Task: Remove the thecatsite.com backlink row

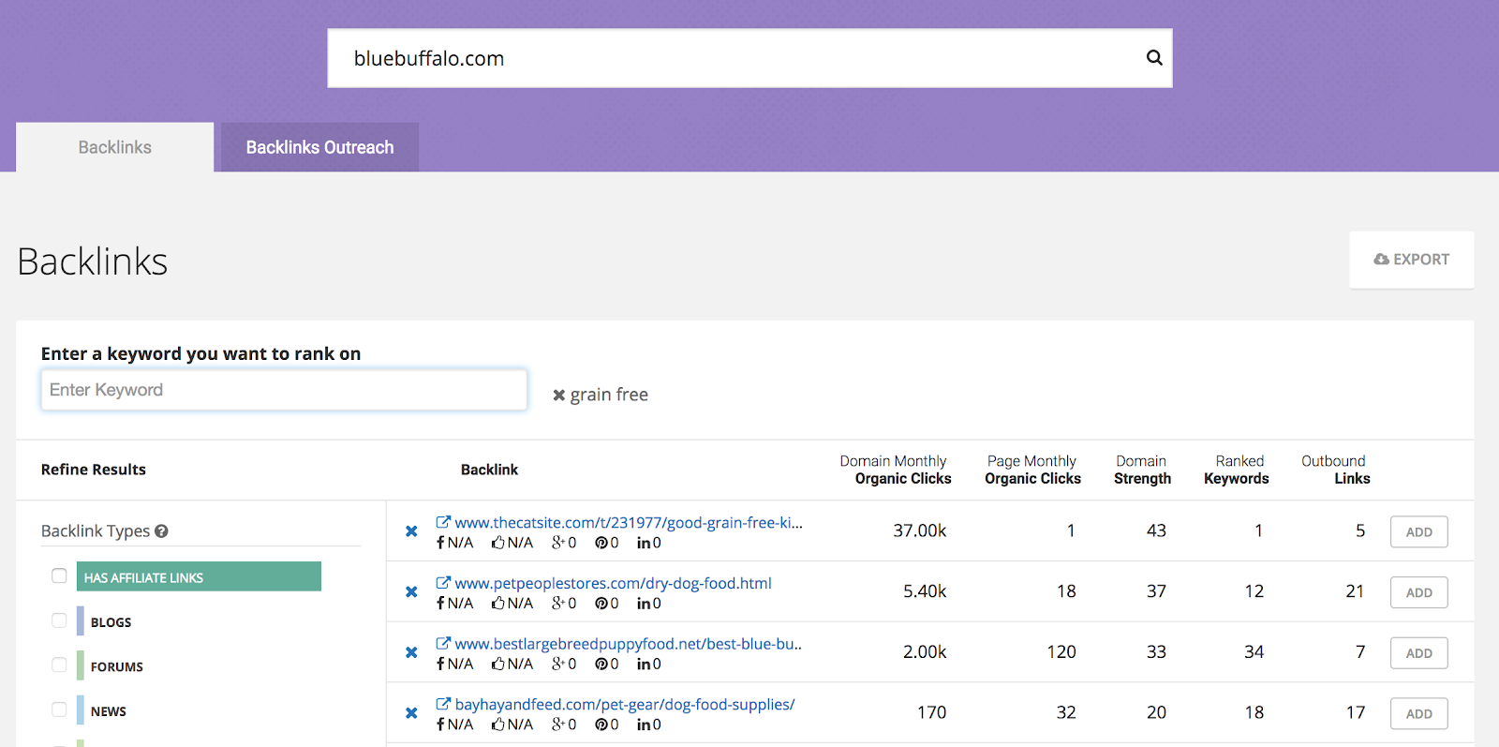Action: (411, 531)
